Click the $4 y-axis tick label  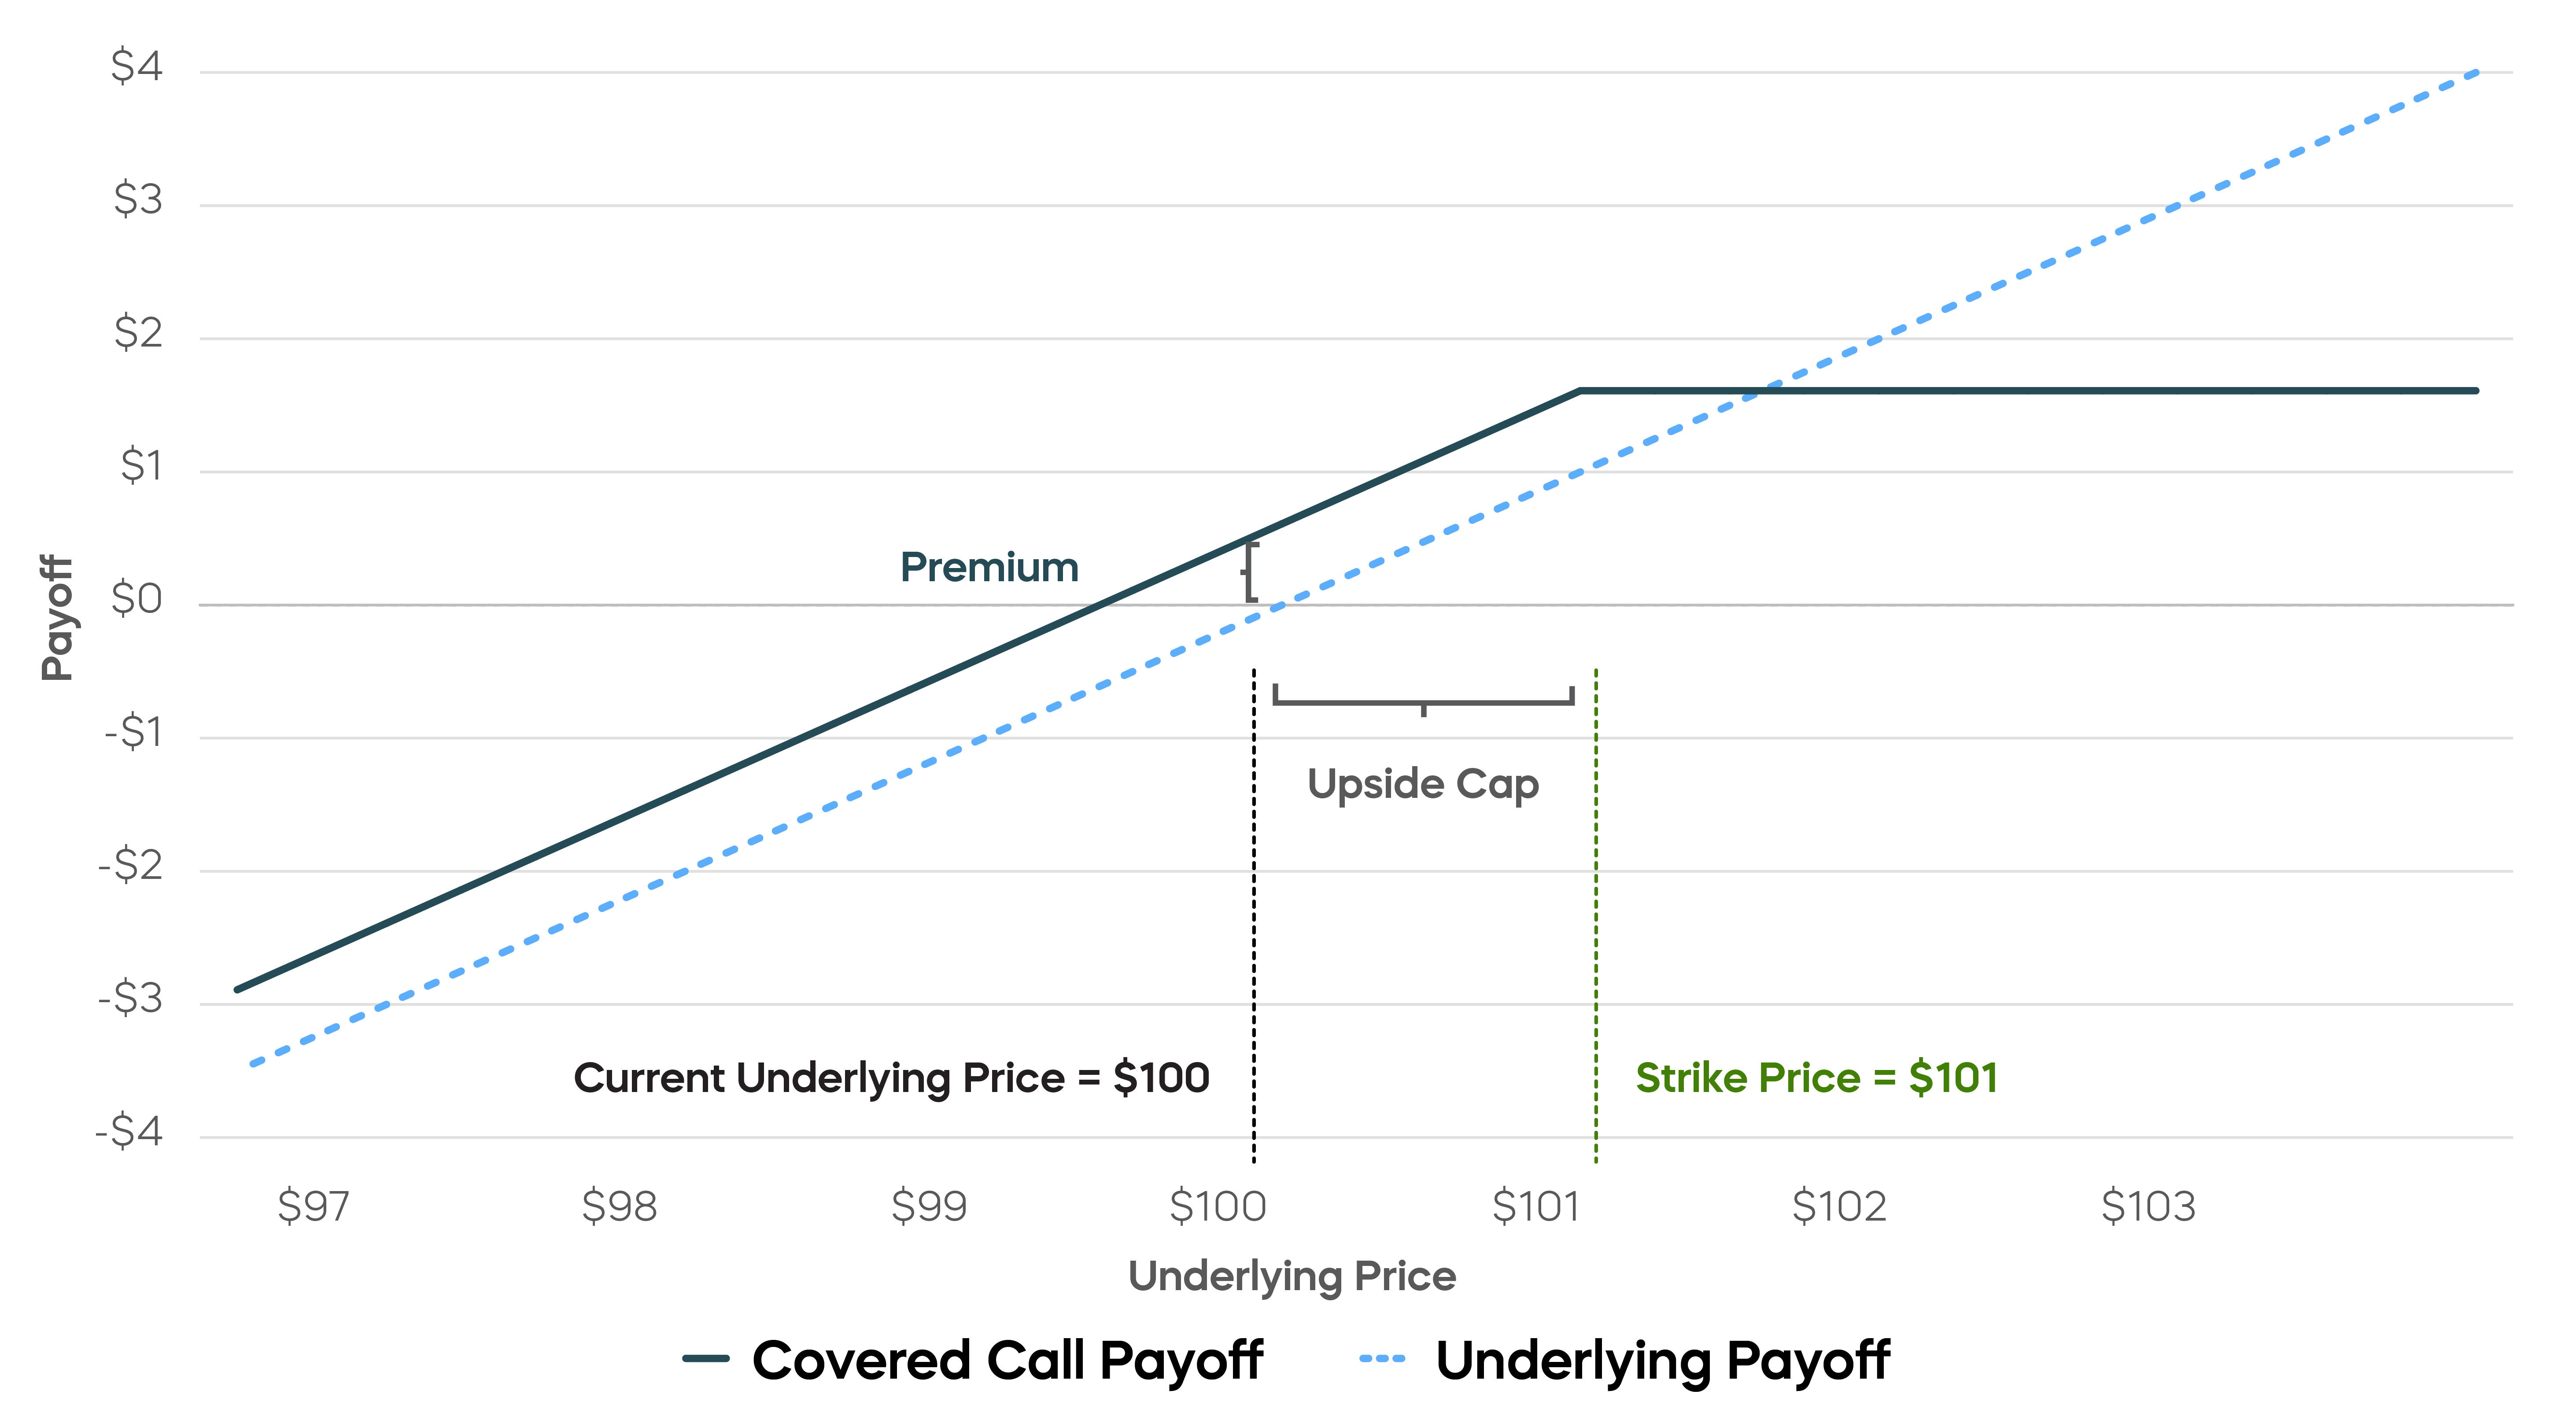137,67
